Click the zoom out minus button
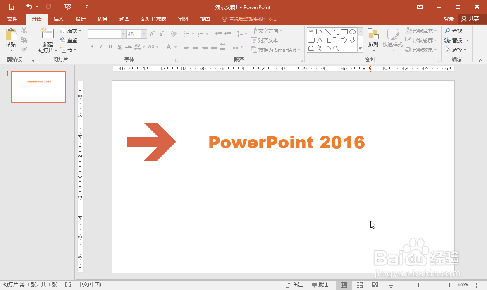This screenshot has height=290, width=487. [x=402, y=285]
